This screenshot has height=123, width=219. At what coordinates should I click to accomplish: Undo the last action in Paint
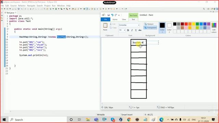pos(112,15)
